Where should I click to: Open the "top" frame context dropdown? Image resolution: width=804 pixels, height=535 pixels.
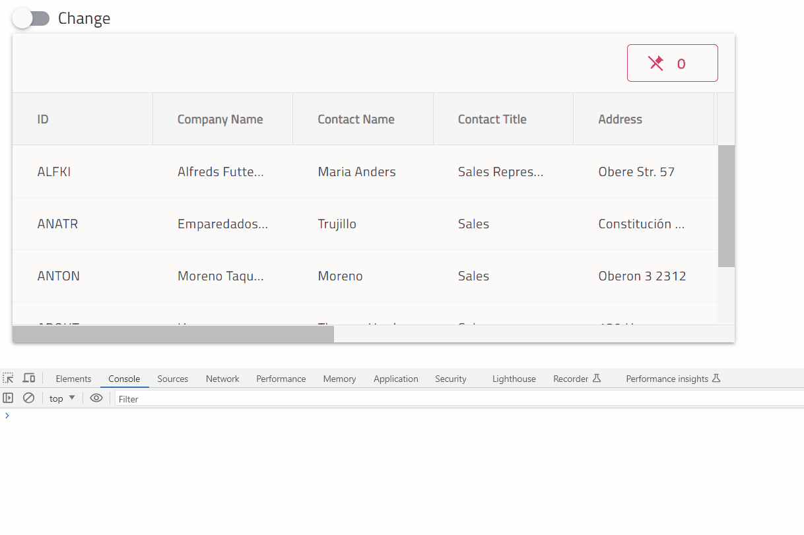[60, 398]
